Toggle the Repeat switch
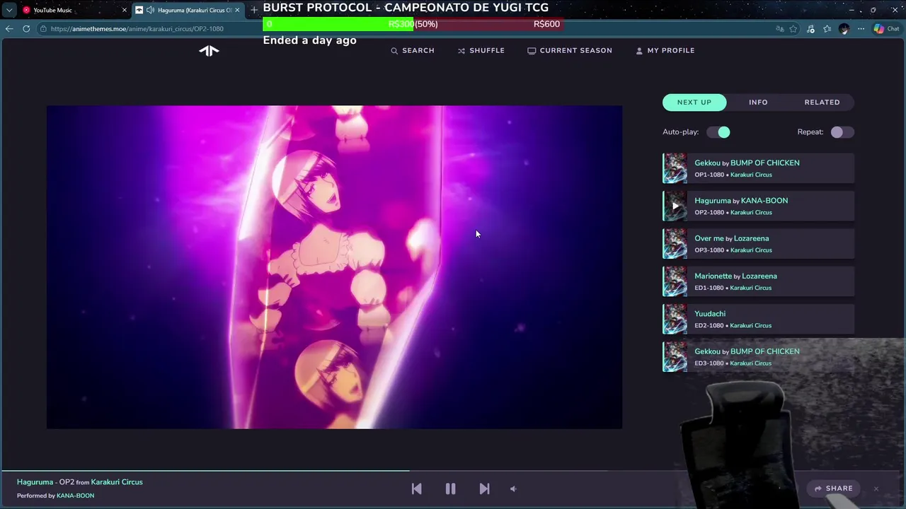The width and height of the screenshot is (906, 509). point(842,132)
